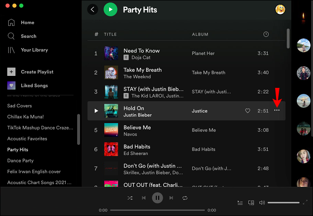This screenshot has width=313, height=216.
Task: Open the friend avatar in the red jacket
Action: click(x=303, y=73)
